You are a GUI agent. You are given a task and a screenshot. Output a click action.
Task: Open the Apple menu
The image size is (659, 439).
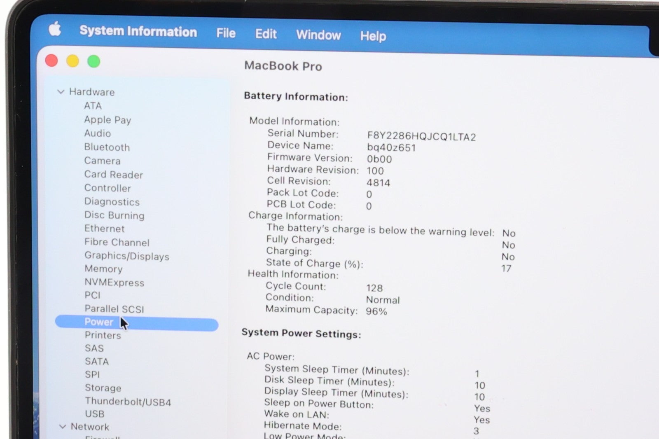55,29
